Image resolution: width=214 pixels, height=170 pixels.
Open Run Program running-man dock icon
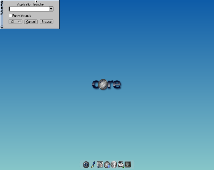click(x=114, y=165)
